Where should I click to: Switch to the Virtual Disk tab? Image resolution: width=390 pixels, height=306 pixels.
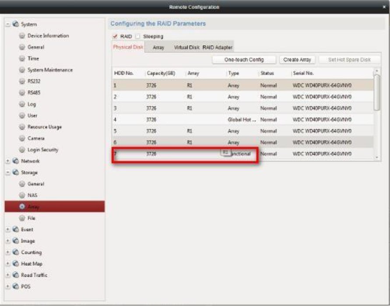tap(186, 47)
